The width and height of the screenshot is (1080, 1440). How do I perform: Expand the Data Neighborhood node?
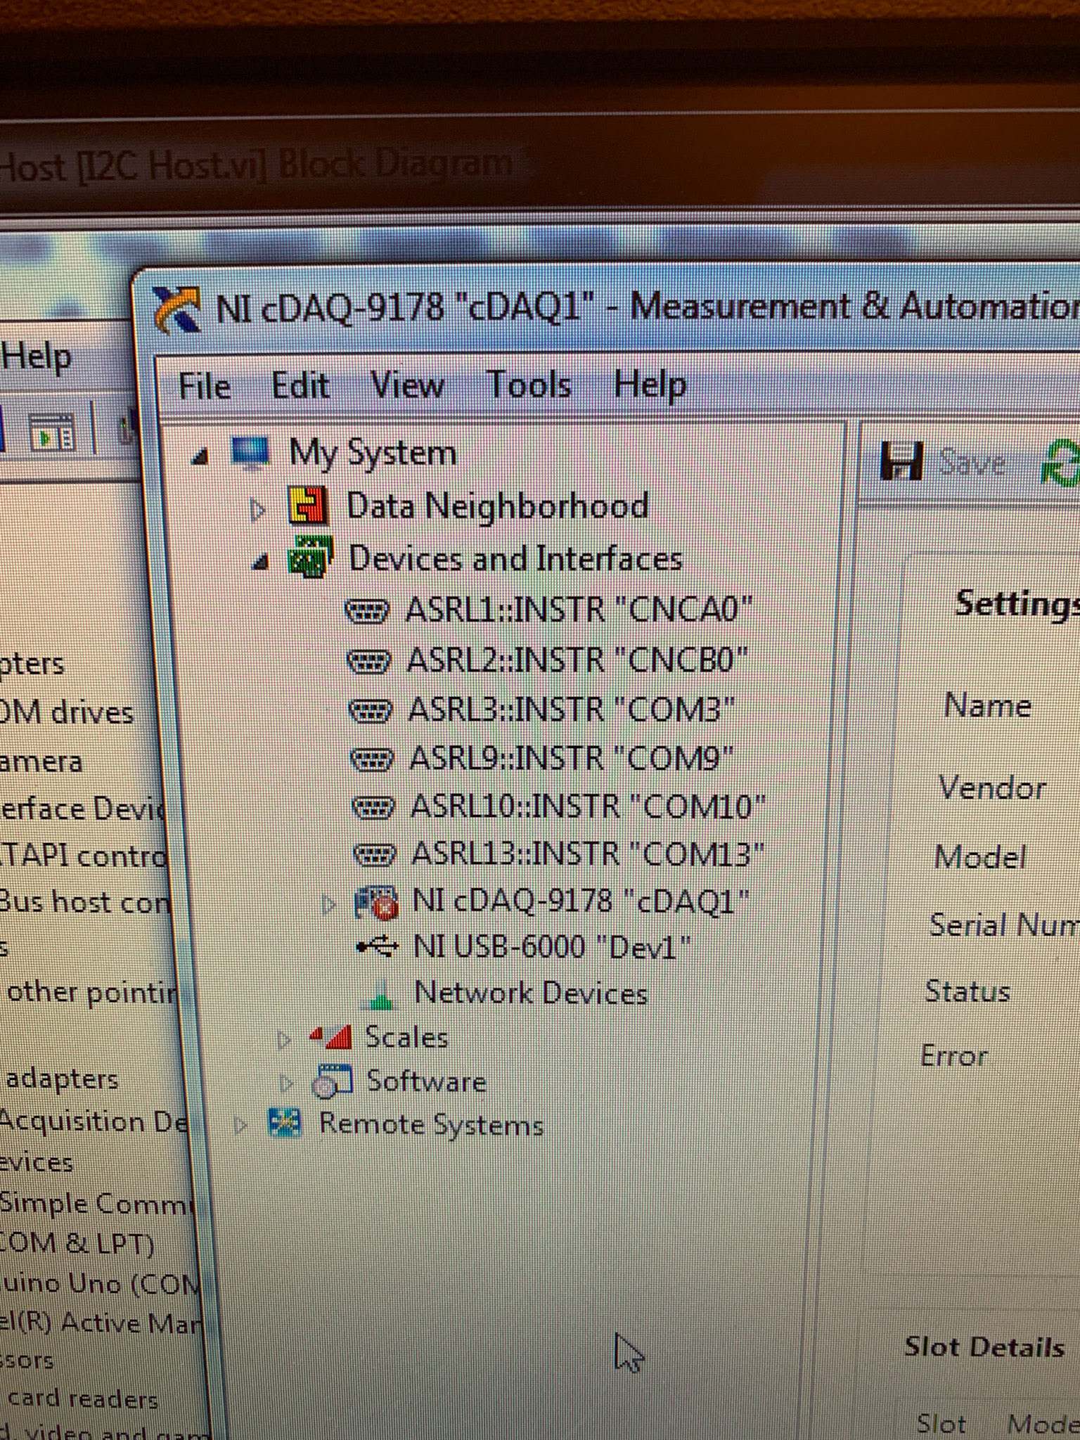tap(257, 509)
